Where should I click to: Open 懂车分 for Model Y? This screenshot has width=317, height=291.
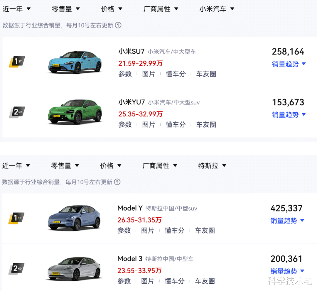(175, 231)
